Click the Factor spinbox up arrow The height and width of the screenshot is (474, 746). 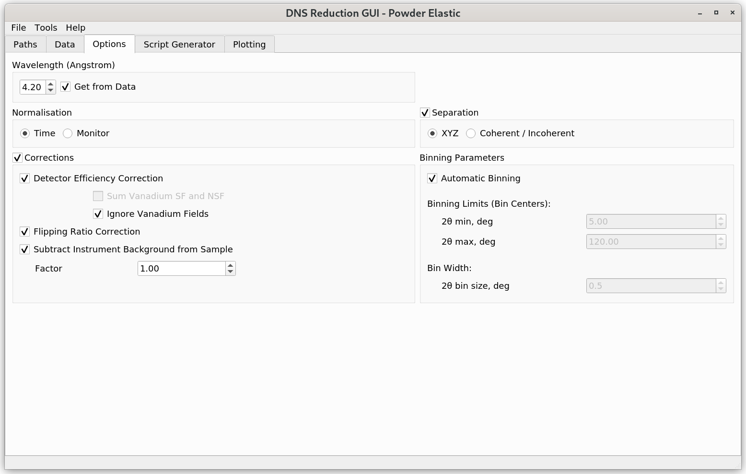[231, 265]
